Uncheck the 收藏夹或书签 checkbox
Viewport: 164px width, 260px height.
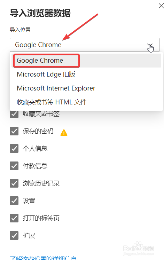(x=14, y=114)
